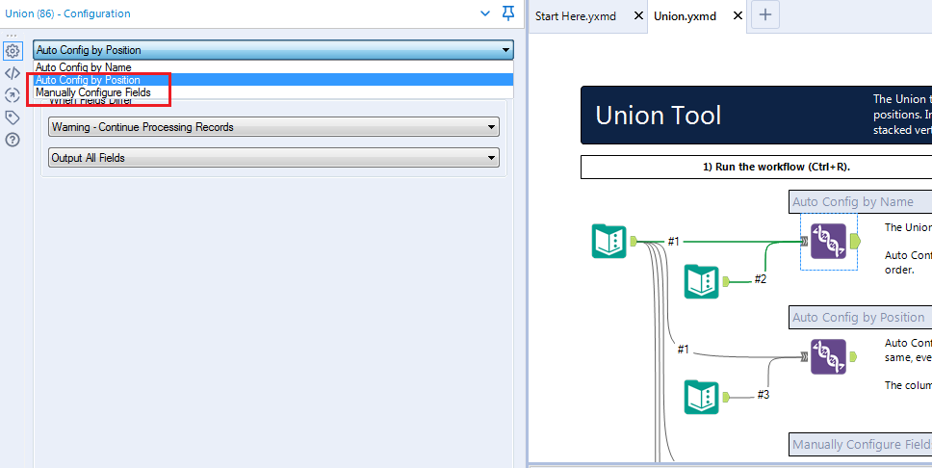Pin the Configuration window

click(507, 13)
